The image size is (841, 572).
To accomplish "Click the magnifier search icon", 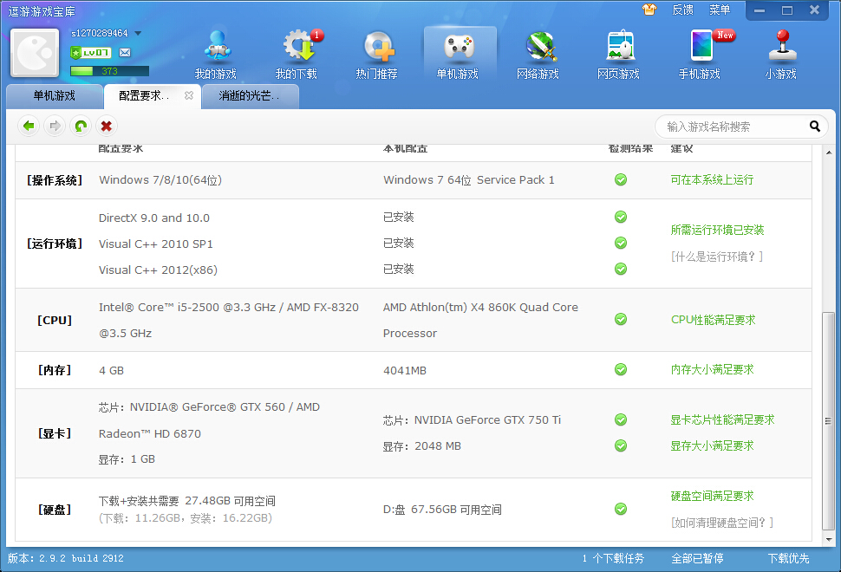I will point(815,127).
